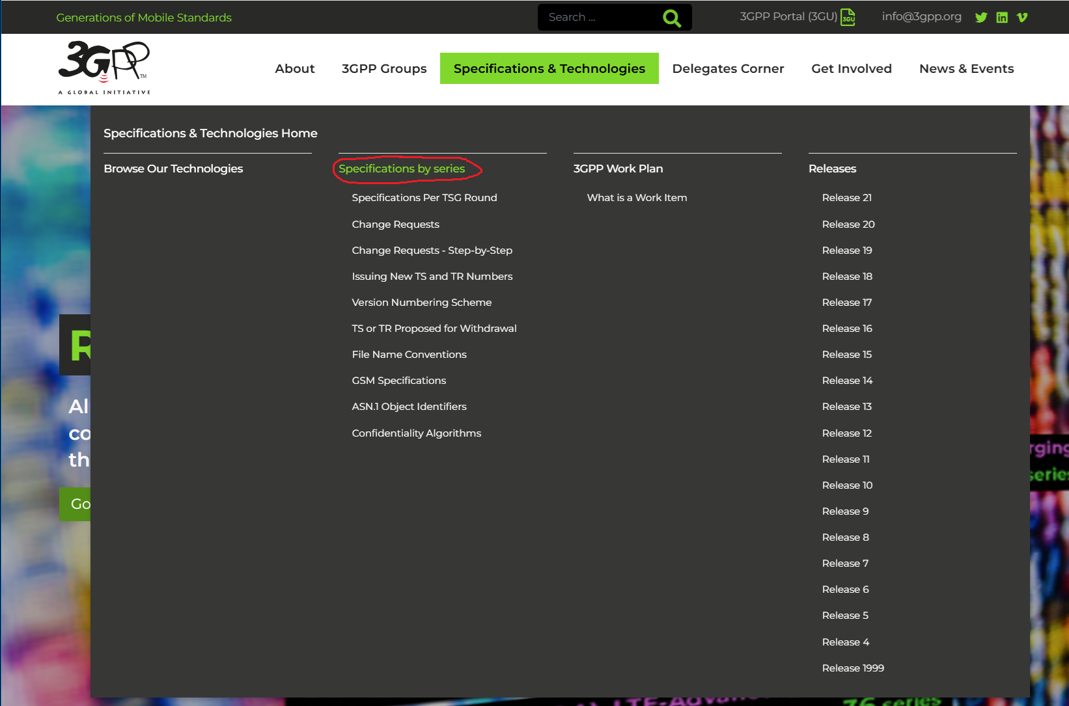Open Release 20
Viewport: 1069px width, 706px height.
848,224
